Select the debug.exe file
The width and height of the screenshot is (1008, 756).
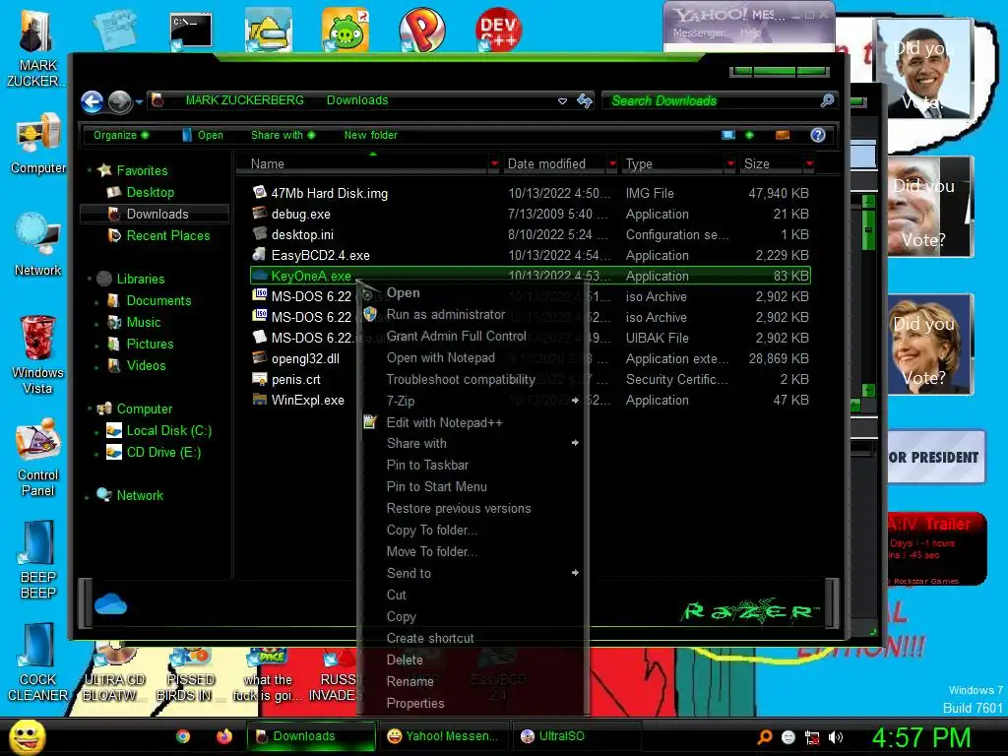(300, 214)
